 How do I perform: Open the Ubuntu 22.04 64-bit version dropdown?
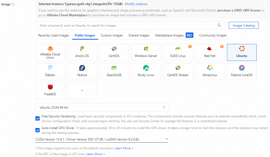(x=102, y=108)
